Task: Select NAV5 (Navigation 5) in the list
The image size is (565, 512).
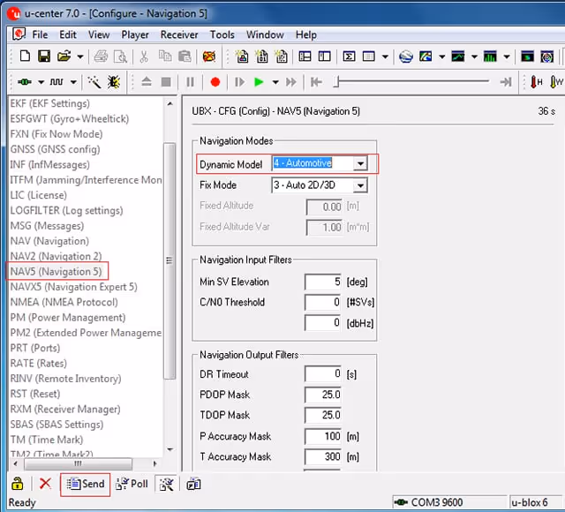Action: click(x=56, y=271)
